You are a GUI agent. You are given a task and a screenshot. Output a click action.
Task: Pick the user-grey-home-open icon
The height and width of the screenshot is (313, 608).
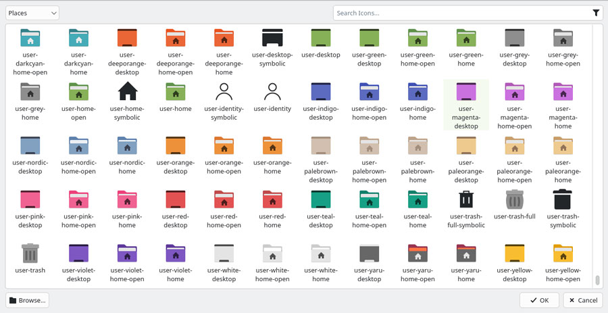(563, 38)
